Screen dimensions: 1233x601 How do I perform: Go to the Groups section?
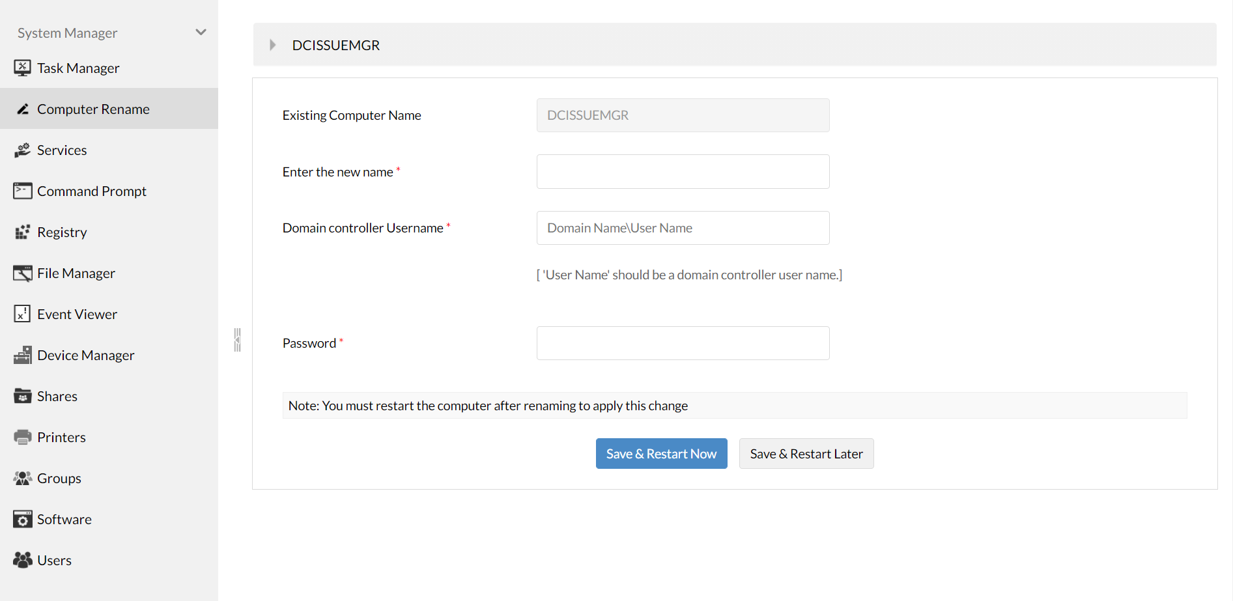(59, 478)
